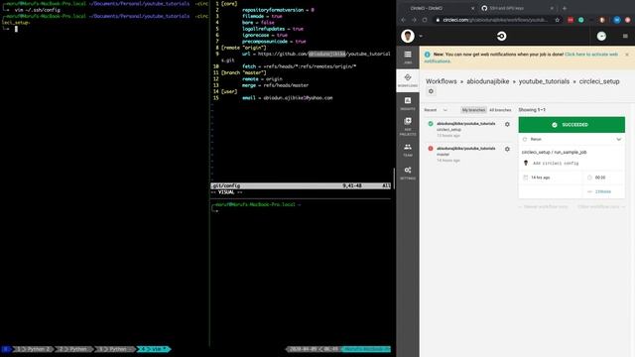This screenshot has width=635, height=357.
Task: Reload the page in the browser
Action: point(425,20)
